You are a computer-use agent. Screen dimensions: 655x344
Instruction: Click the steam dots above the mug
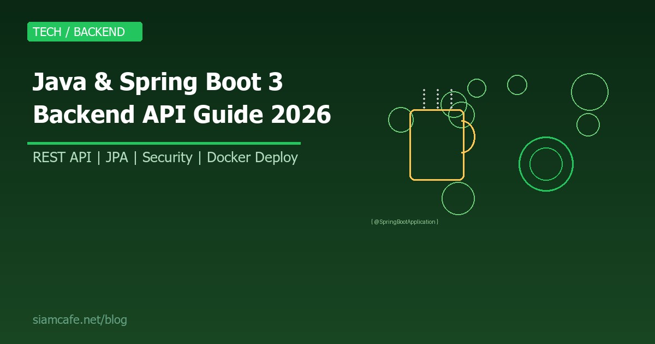click(437, 98)
